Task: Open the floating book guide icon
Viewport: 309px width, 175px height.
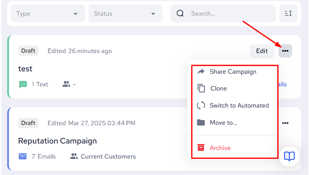Action: pyautogui.click(x=289, y=156)
